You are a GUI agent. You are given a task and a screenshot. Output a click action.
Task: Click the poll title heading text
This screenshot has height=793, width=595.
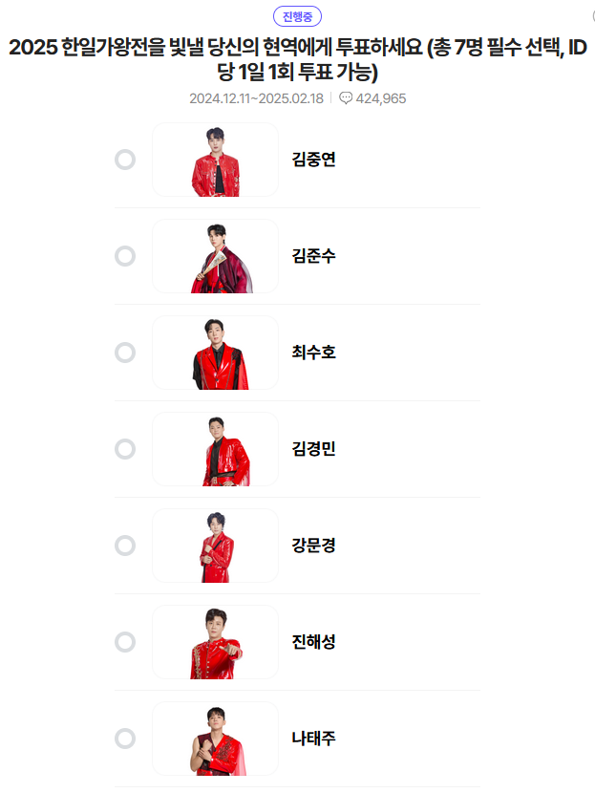click(297, 59)
